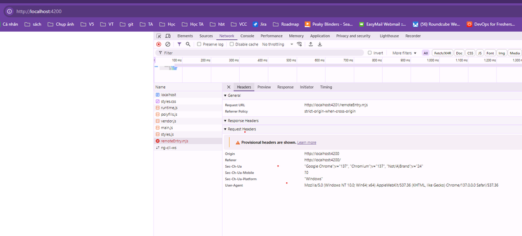522x236 pixels.
Task: Open the No throttling dropdown
Action: [x=278, y=44]
